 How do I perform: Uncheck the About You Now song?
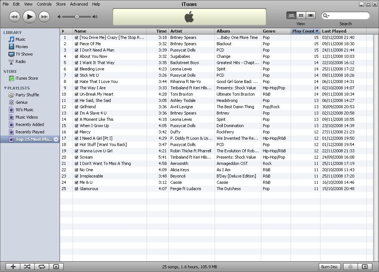pos(76,56)
